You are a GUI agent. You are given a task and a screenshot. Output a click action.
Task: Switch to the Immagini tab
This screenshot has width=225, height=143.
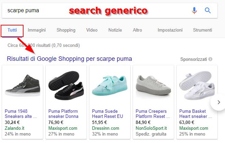tap(37, 30)
